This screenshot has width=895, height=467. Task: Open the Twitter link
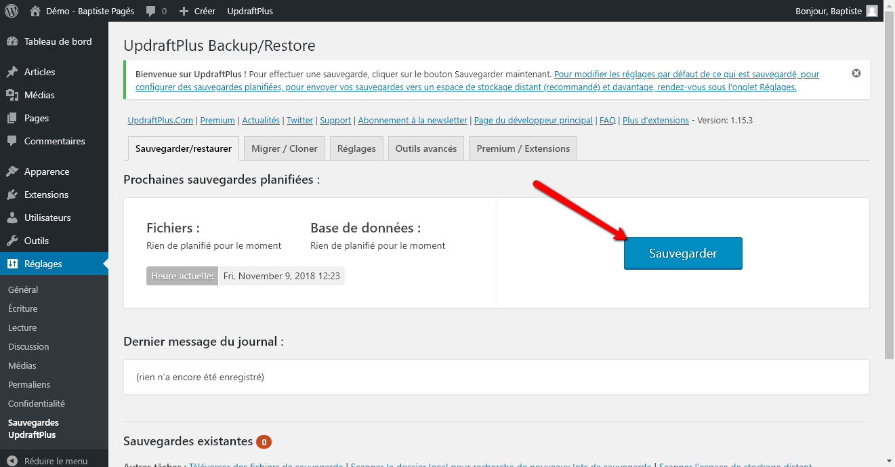pyautogui.click(x=299, y=120)
